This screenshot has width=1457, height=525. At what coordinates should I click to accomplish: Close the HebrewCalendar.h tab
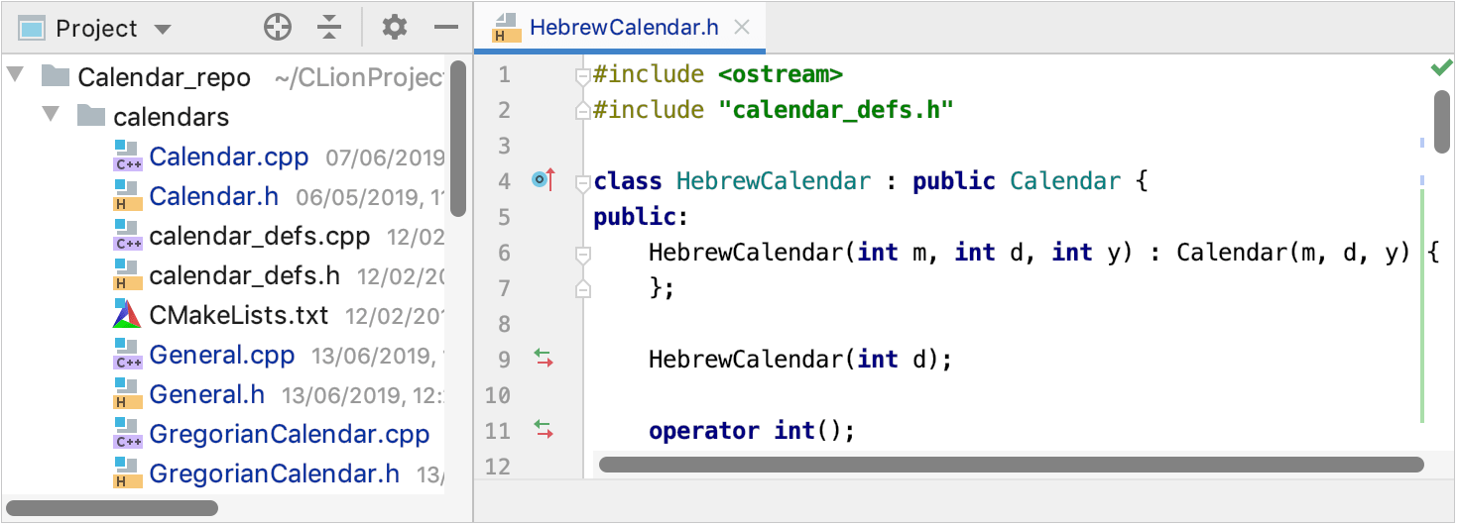741,27
